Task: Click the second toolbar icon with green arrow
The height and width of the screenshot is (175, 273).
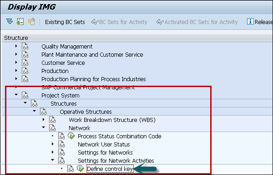Action: pos(20,22)
